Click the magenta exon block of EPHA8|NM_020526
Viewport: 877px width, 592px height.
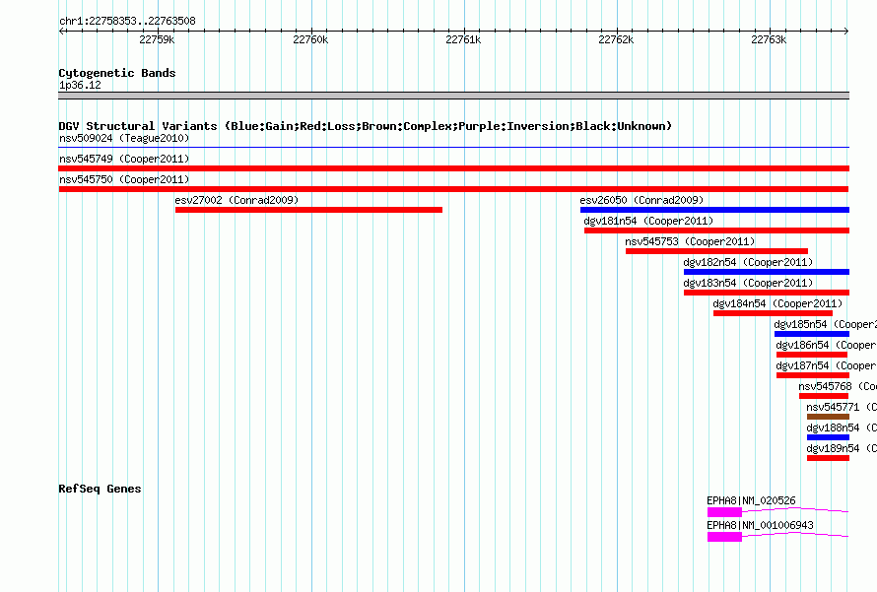724,512
